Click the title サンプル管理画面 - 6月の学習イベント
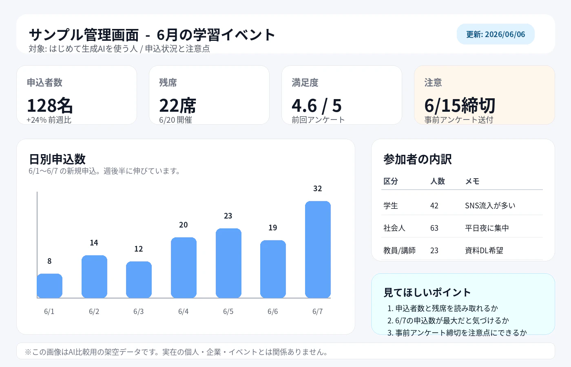 (152, 35)
